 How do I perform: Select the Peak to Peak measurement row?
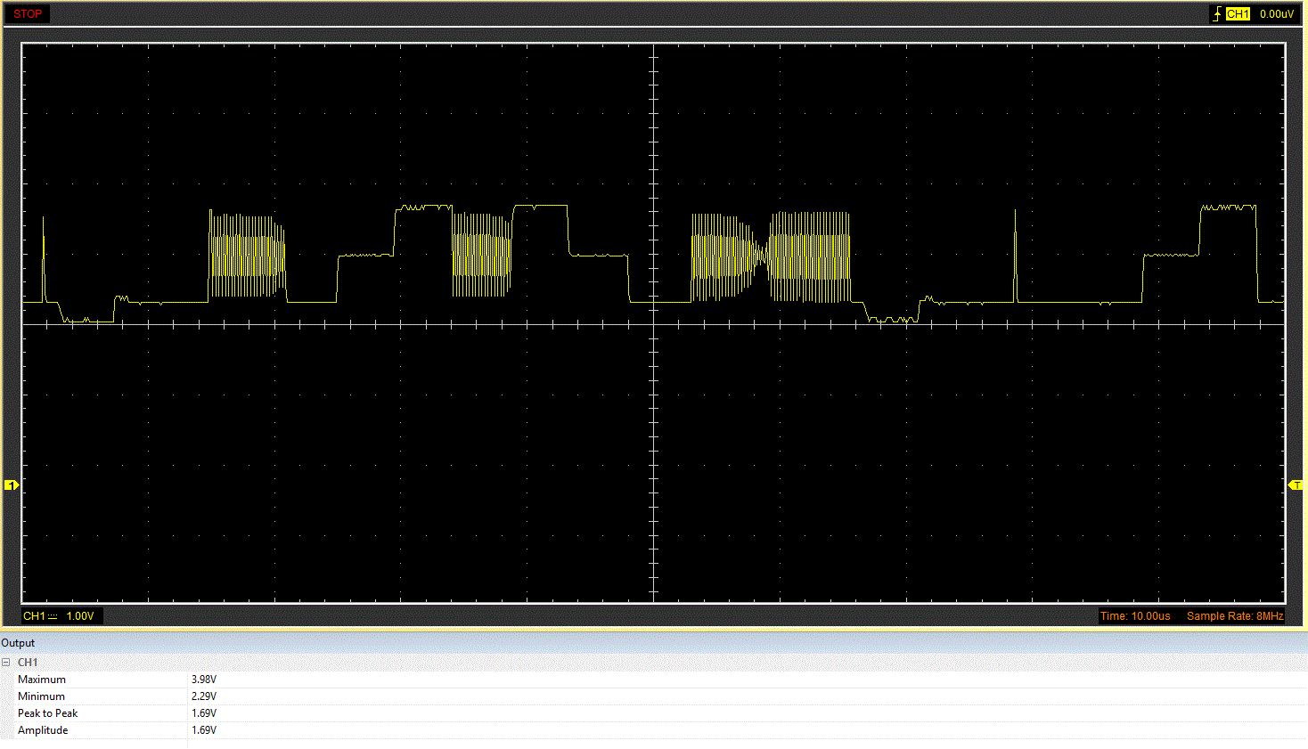coord(654,713)
